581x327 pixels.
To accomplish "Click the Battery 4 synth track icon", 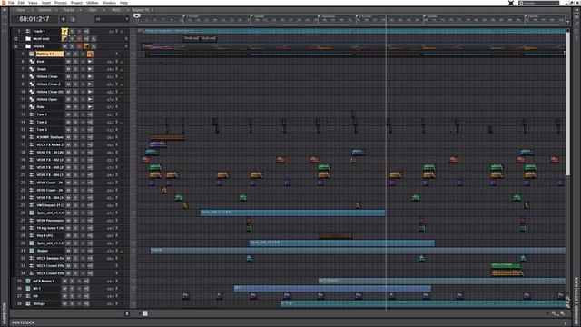I will (x=32, y=54).
